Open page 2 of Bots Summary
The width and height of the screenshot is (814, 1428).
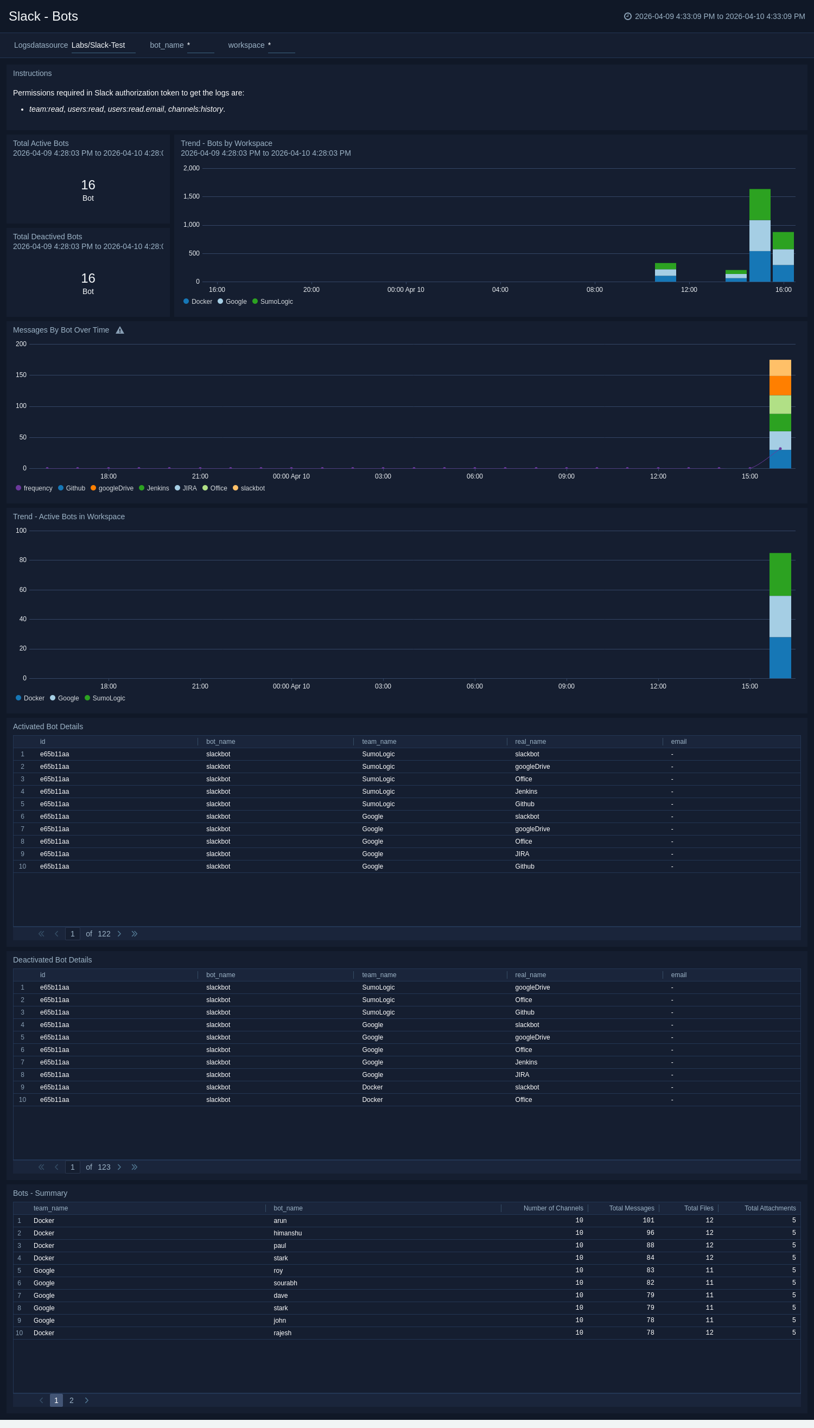coord(72,1399)
